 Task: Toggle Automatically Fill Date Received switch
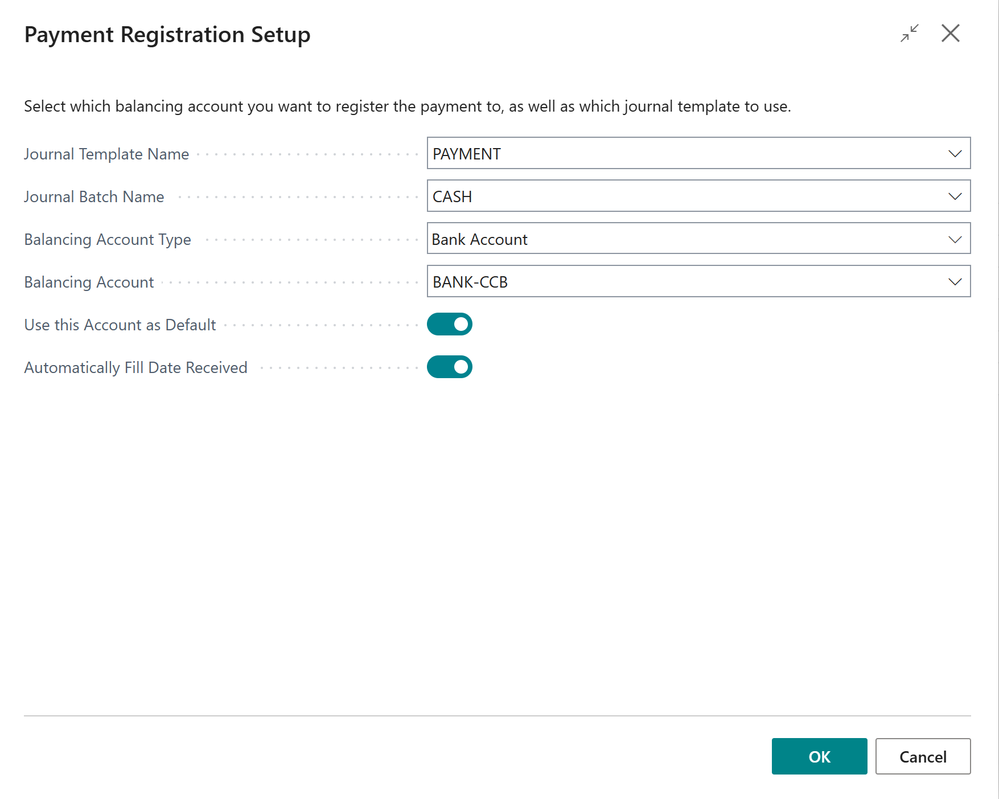pos(450,367)
